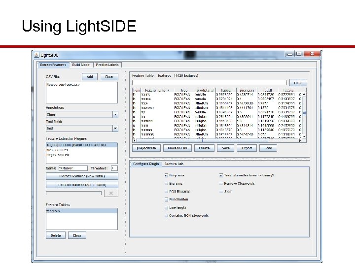This screenshot has height=266, width=355.
Task: Switch to the Build Model tab
Action: point(81,65)
